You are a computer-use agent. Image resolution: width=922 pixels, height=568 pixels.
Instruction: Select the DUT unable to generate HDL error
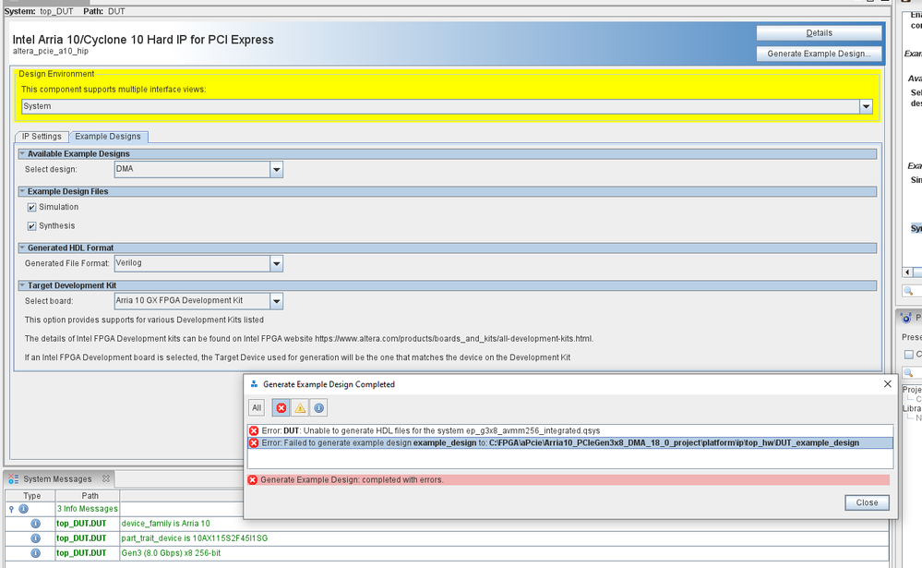point(570,431)
